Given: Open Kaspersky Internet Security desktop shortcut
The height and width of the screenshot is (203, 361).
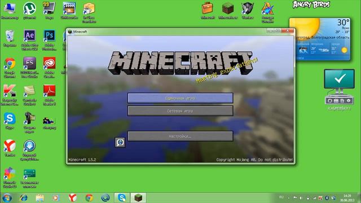Looking at the screenshot, I should pyautogui.click(x=10, y=95).
